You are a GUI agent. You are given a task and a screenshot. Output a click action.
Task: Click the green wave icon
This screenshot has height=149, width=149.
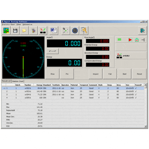(x=119, y=40)
